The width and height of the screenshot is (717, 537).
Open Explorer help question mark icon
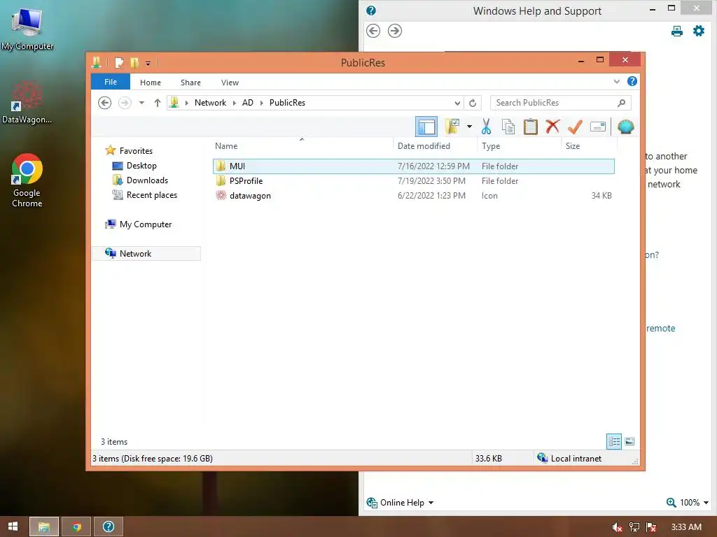pyautogui.click(x=632, y=81)
